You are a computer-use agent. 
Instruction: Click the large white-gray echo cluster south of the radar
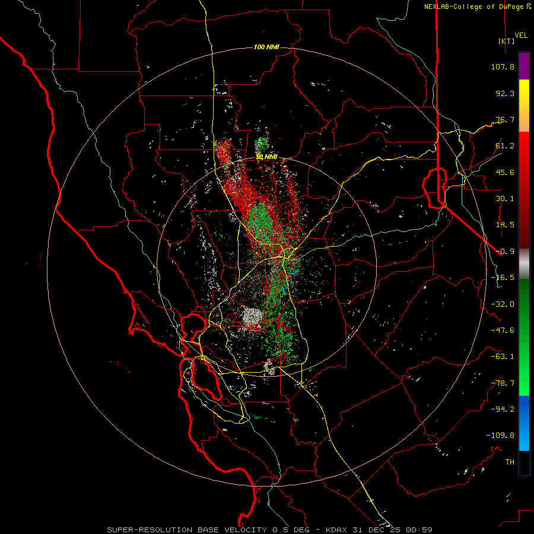252,317
